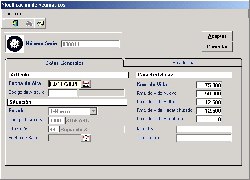
Task: Click the Medidas input field
Action: 204,129
